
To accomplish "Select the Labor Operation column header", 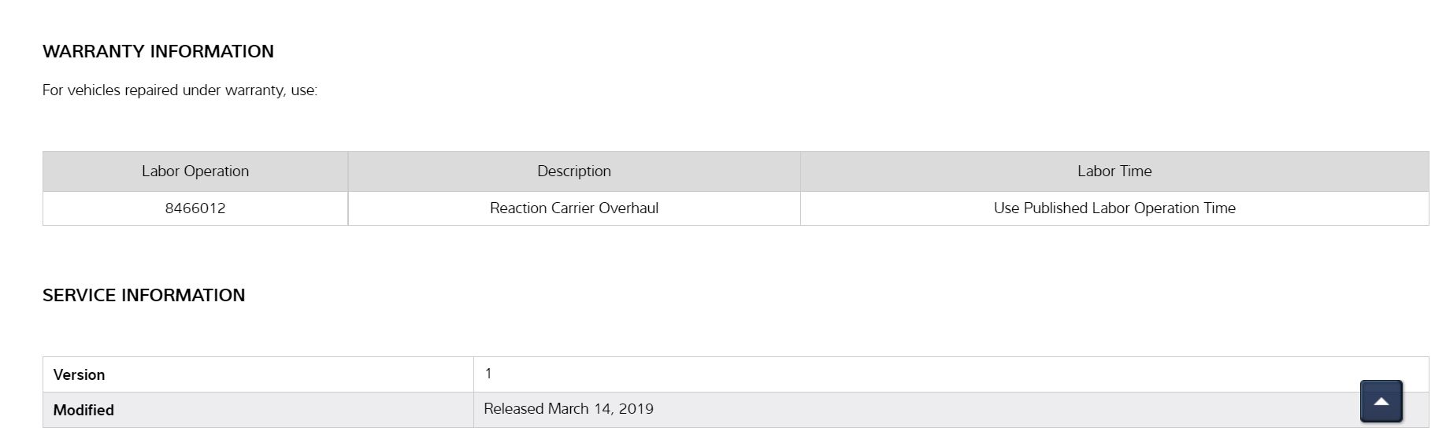I will [195, 171].
